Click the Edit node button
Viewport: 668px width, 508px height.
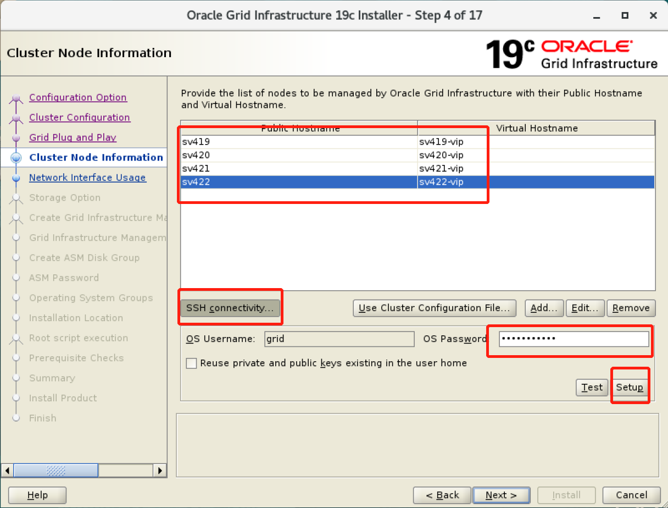585,308
